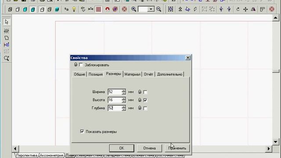Adjust Ширина spinner arrows
This screenshot has width=281, height=158.
124,92
